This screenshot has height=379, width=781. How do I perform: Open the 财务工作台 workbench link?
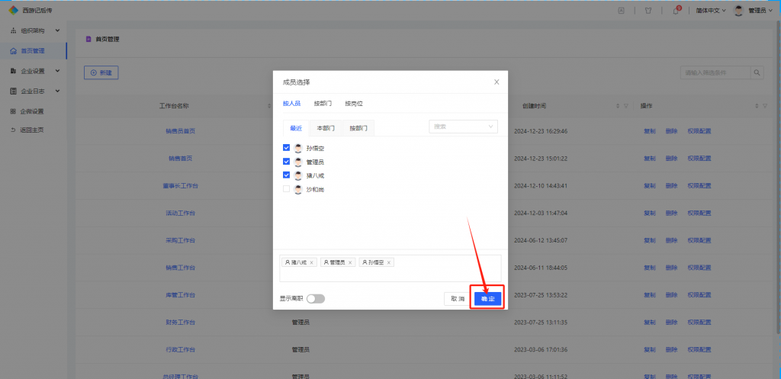click(180, 323)
